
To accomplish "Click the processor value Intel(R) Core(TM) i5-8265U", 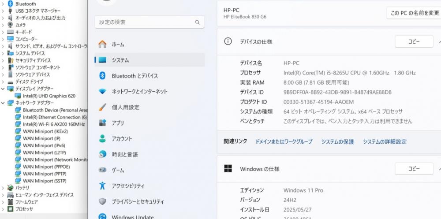I will (x=349, y=73).
